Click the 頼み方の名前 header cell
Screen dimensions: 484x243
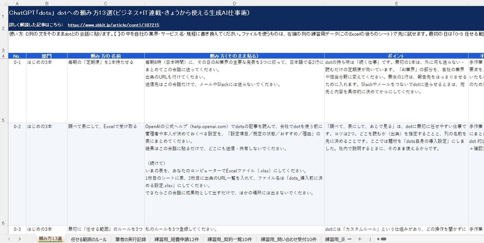[x=106, y=56]
